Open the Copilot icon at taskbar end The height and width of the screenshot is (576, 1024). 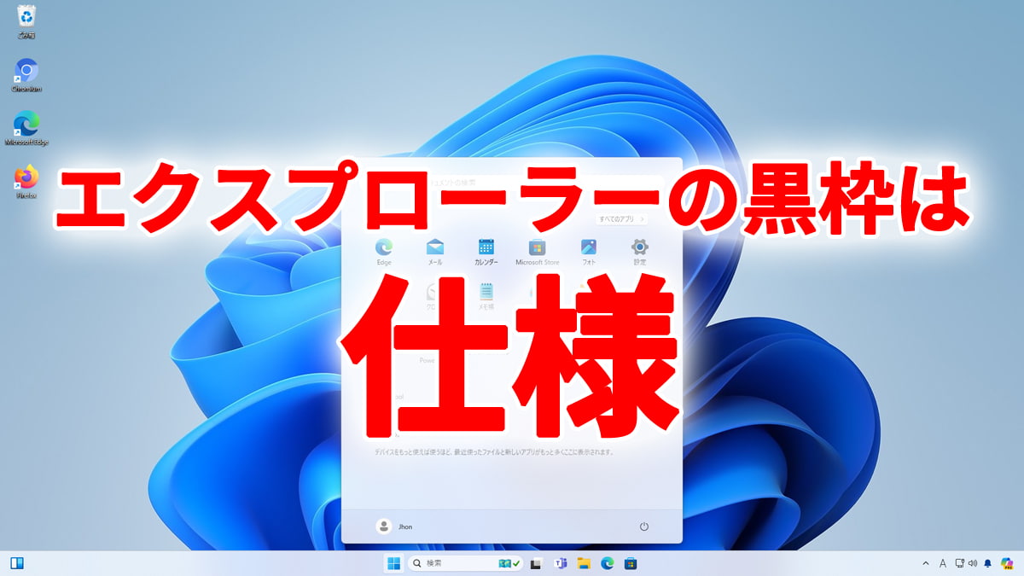1007,563
